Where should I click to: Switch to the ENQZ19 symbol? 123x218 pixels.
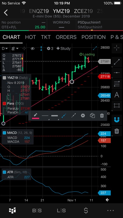tap(39, 11)
